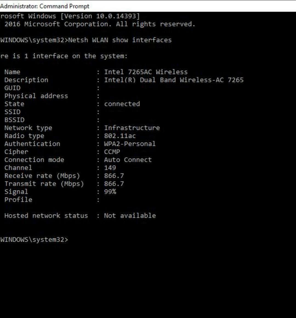Click the Intel(R) Dual Band Wireless-AC 7265 description
Image resolution: width=296 pixels, height=318 pixels.
[x=174, y=80]
